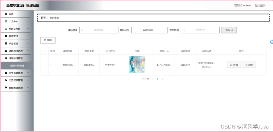
Task: Click the cell text 课题名称5
Action: click(68, 65)
